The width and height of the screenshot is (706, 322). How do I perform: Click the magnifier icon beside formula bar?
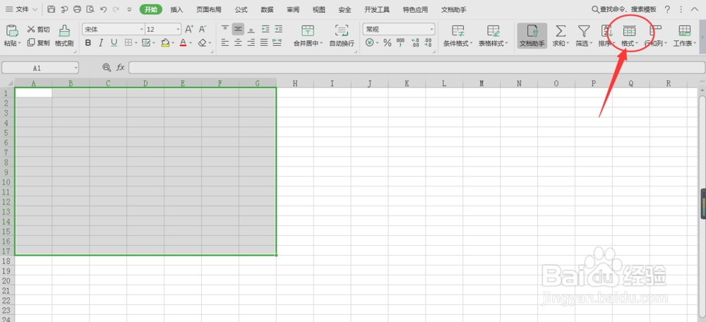click(x=107, y=68)
